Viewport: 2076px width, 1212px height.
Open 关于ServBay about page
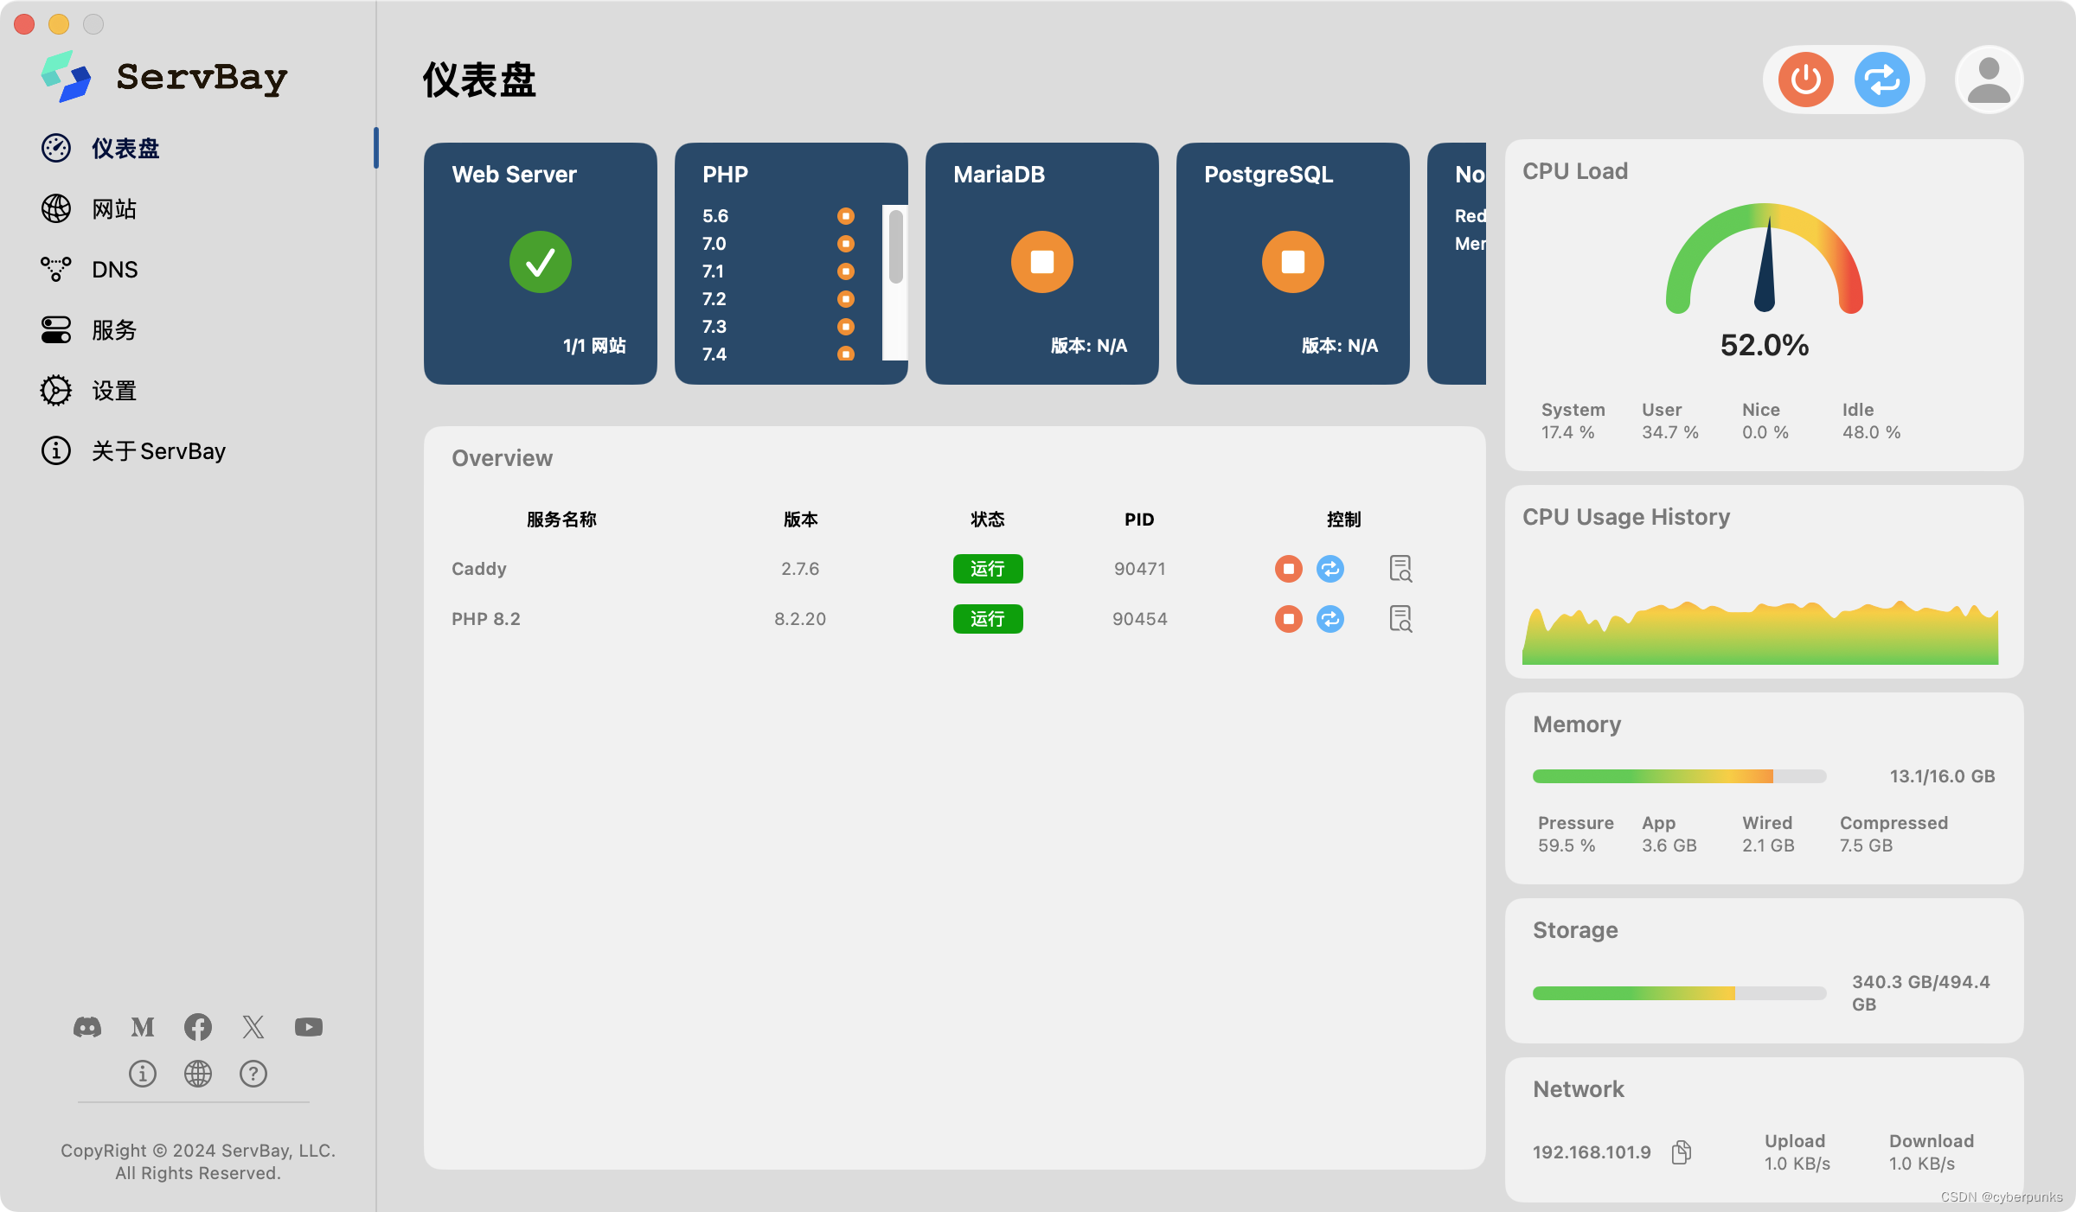[x=133, y=450]
